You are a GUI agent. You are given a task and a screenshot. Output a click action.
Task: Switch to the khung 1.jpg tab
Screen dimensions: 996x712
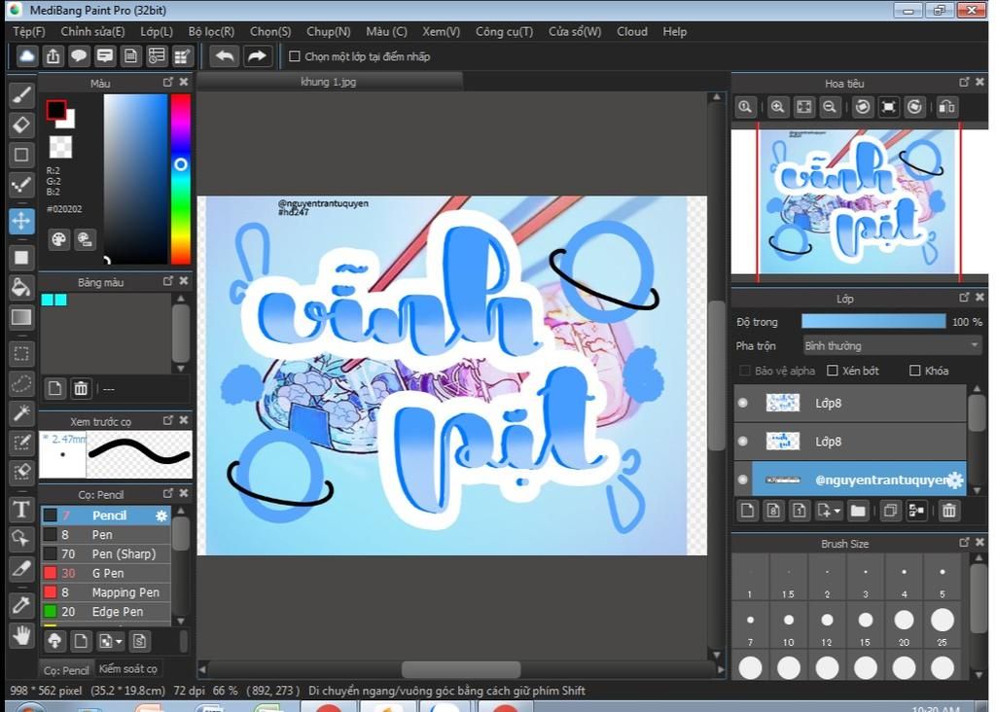pyautogui.click(x=329, y=82)
